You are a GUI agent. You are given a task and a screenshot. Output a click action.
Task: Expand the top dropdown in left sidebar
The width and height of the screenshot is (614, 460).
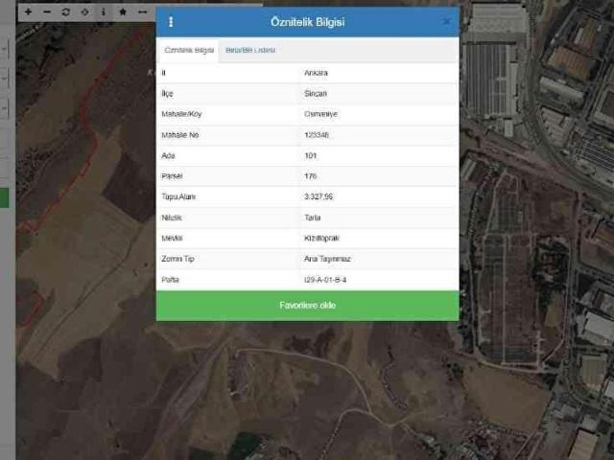(x=4, y=46)
